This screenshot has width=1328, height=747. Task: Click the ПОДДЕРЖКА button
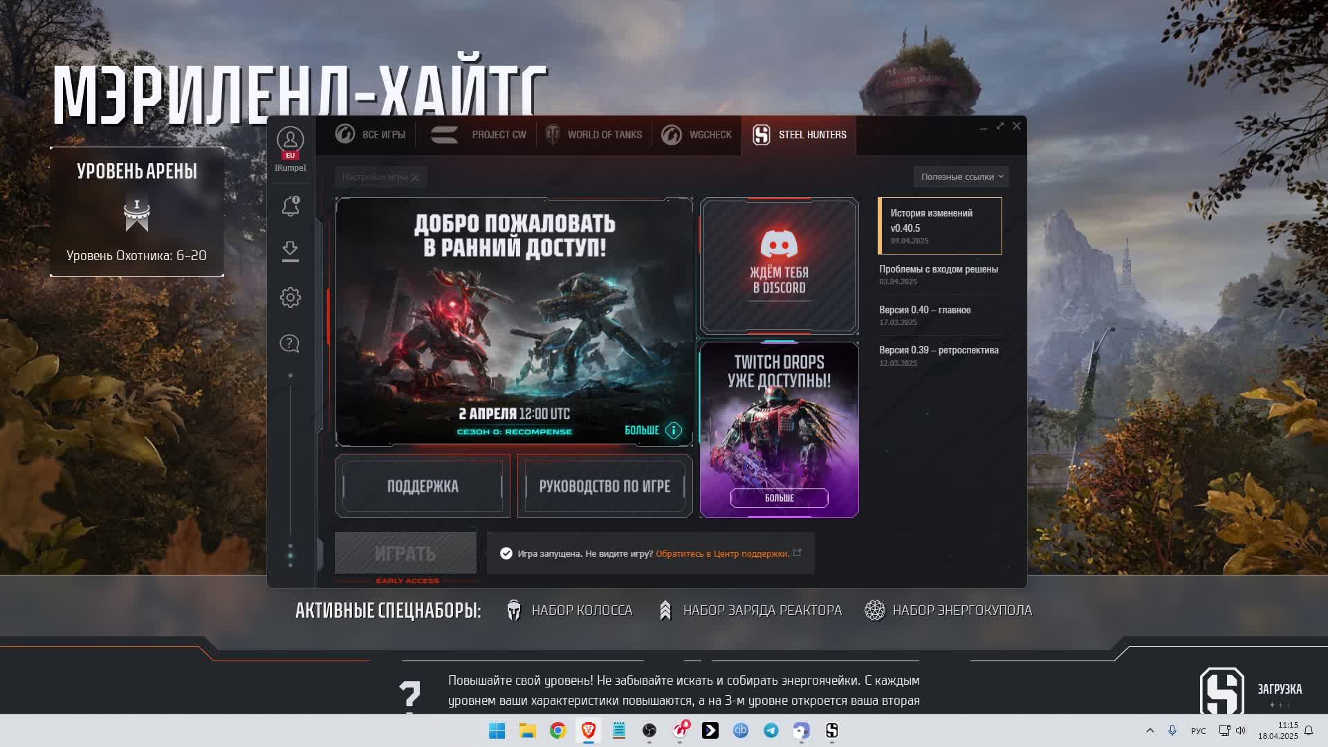[423, 486]
